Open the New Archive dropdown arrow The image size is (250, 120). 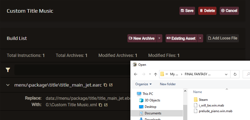(x=160, y=38)
